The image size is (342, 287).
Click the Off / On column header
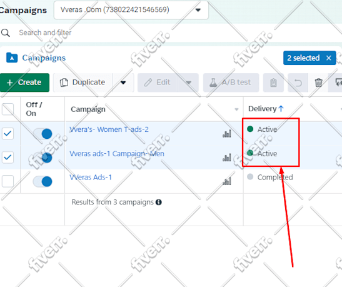pyautogui.click(x=34, y=109)
